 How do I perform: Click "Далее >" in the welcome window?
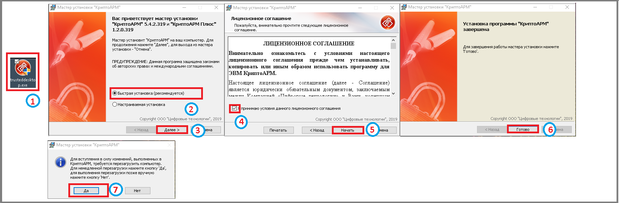pyautogui.click(x=172, y=130)
